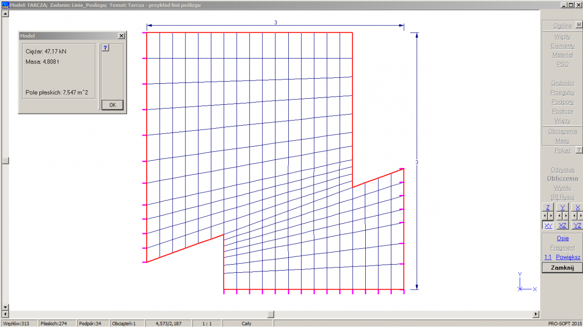This screenshot has height=327, width=583.
Task: Click the left rotate arrow under Z
Action: point(545,216)
